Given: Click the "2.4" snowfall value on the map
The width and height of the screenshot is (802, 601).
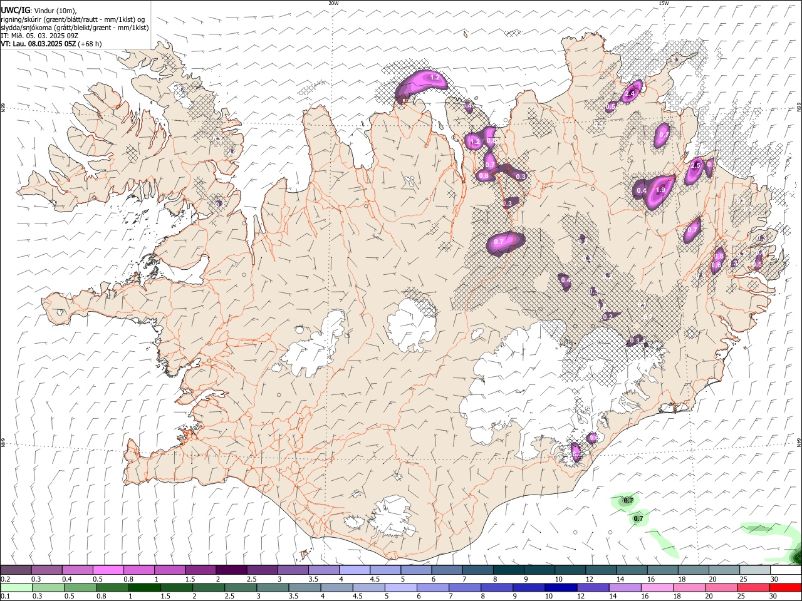Looking at the screenshot, I should pyautogui.click(x=631, y=94).
